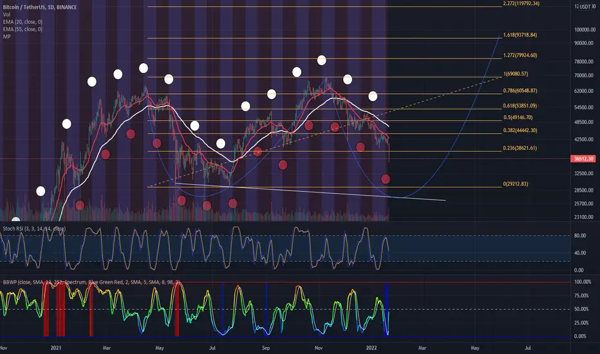Image resolution: width=600 pixels, height=354 pixels.
Task: Click 28500.00 on the price axis
Action: click(x=583, y=191)
